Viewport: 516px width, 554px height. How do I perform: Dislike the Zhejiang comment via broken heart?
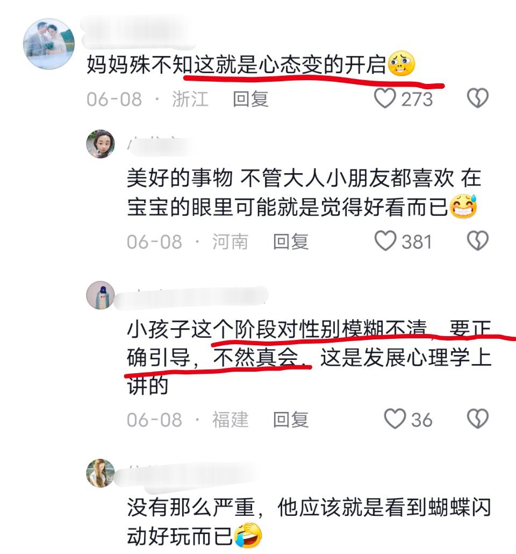coord(477,98)
